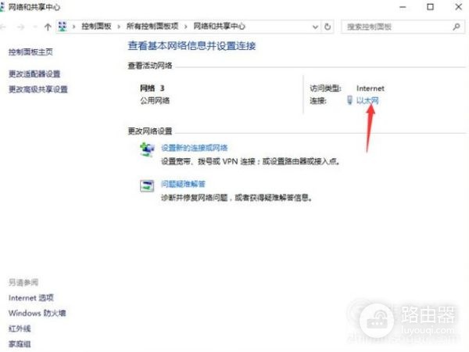469x352 pixels.
Task: Click the 查看基本网络信息并设置连接 heading
Action: pos(192,46)
